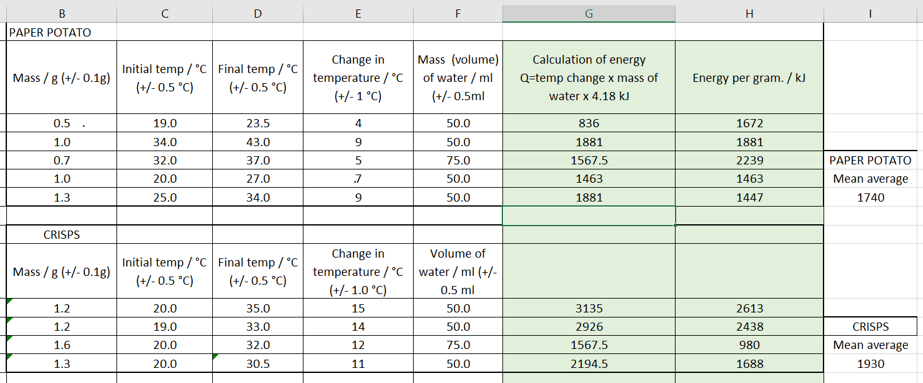Select the initial temp value 34.0
Image resolution: width=923 pixels, height=383 pixels.
164,142
